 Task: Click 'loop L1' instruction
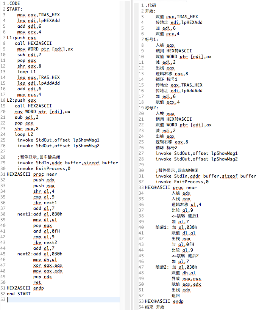click(x=27, y=72)
